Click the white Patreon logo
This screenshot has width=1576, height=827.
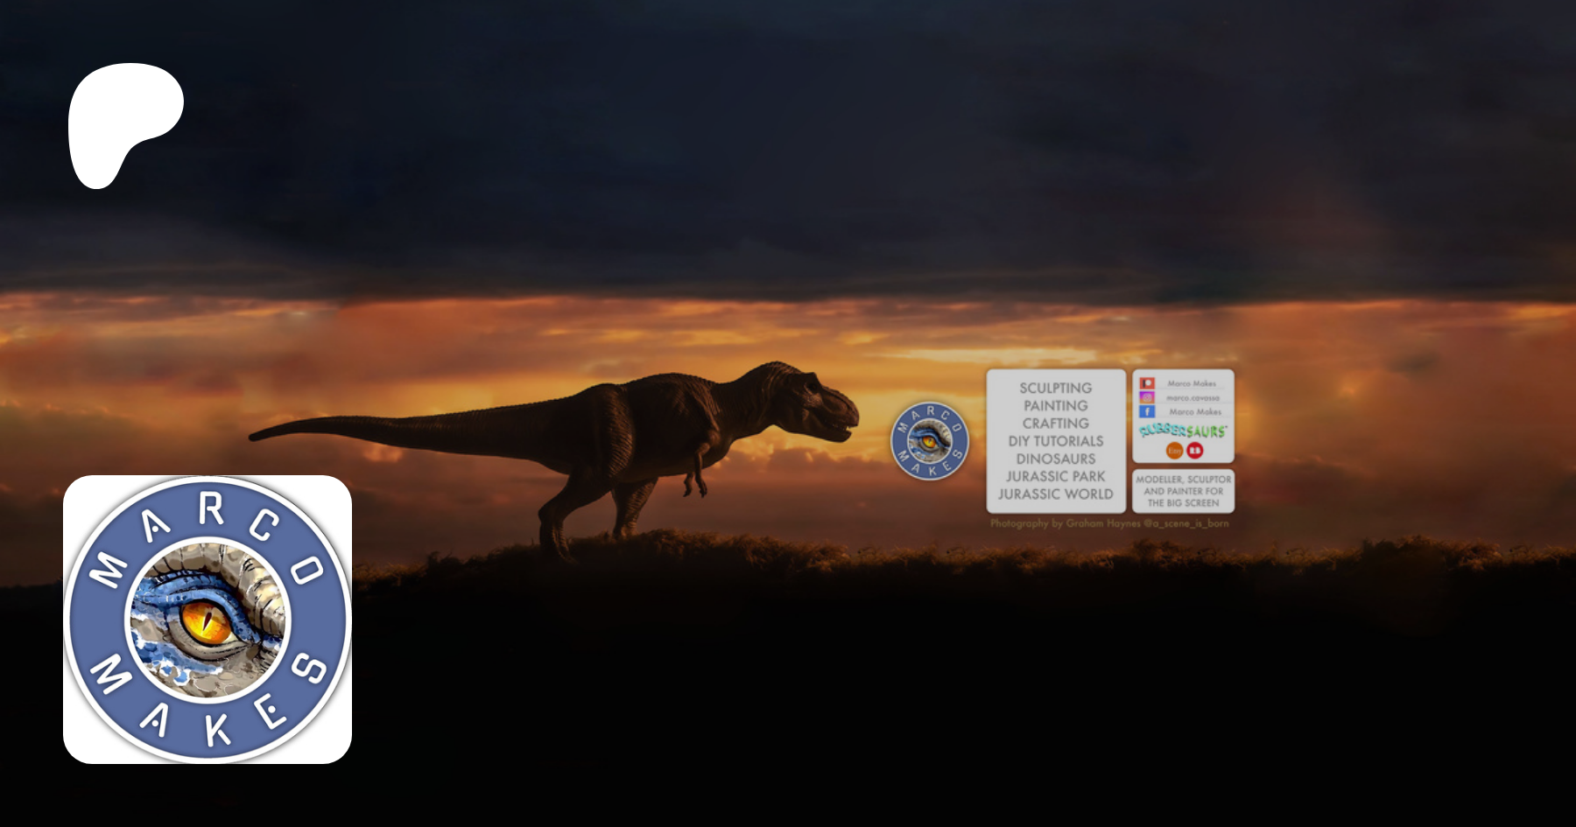tap(123, 123)
